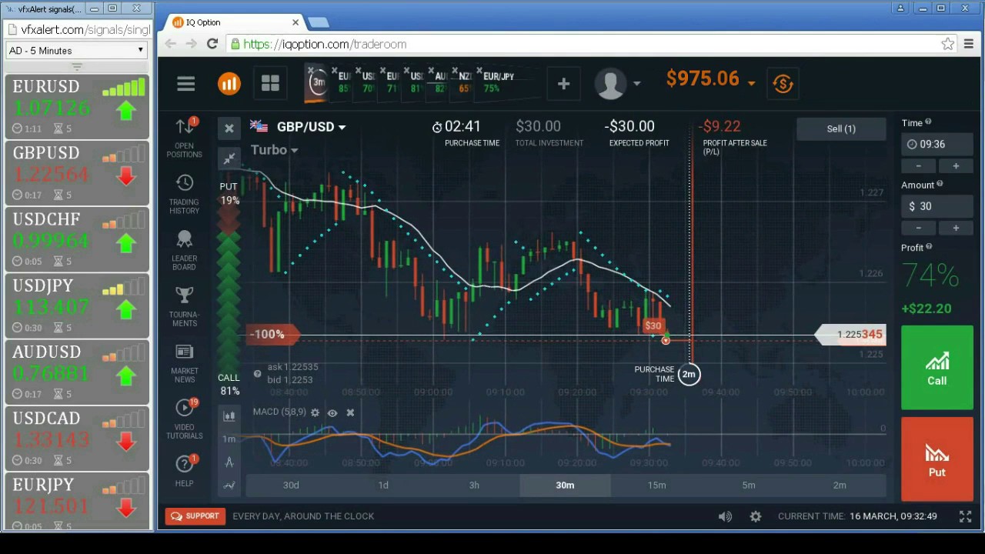Image resolution: width=985 pixels, height=554 pixels.
Task: Decrease expiration time with minus
Action: coord(918,166)
